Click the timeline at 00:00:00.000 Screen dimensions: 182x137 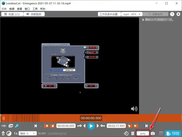click(x=91, y=118)
